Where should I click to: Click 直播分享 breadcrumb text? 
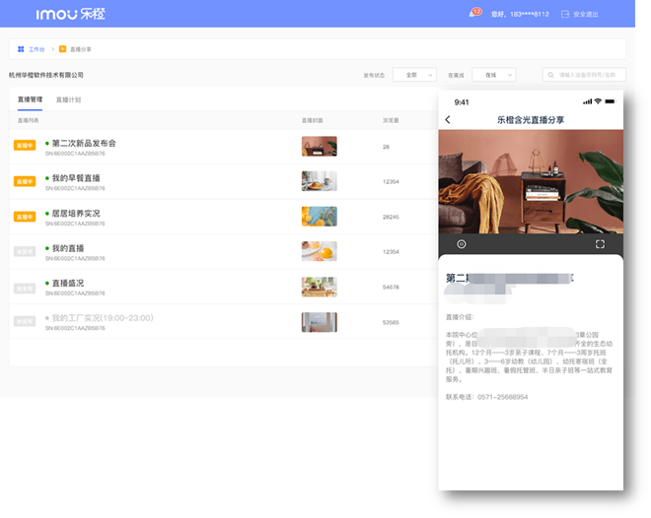click(x=81, y=49)
